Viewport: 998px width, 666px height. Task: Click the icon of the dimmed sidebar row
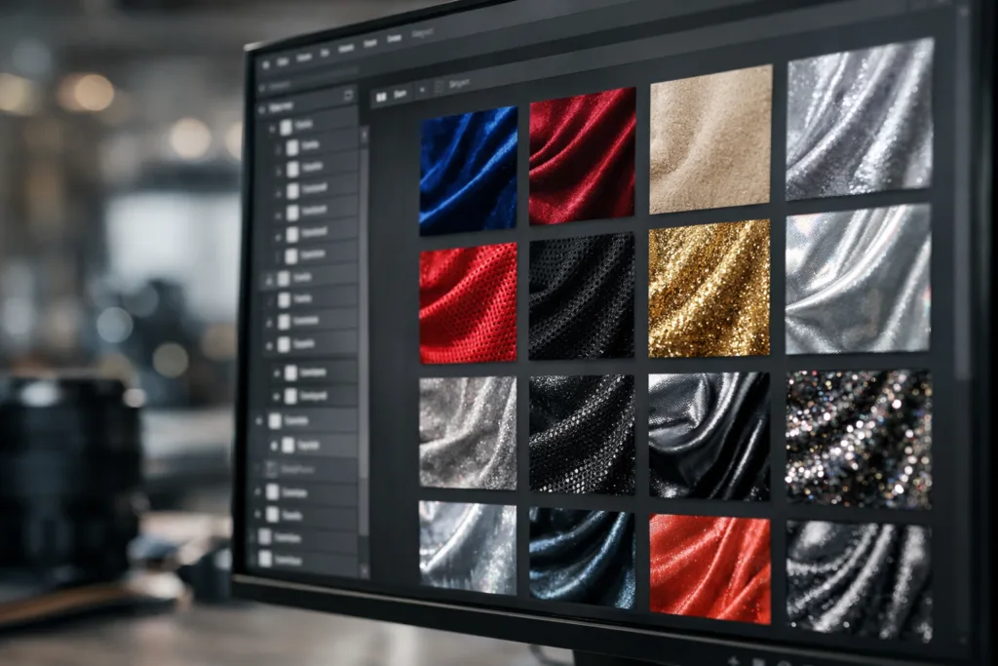[x=274, y=469]
